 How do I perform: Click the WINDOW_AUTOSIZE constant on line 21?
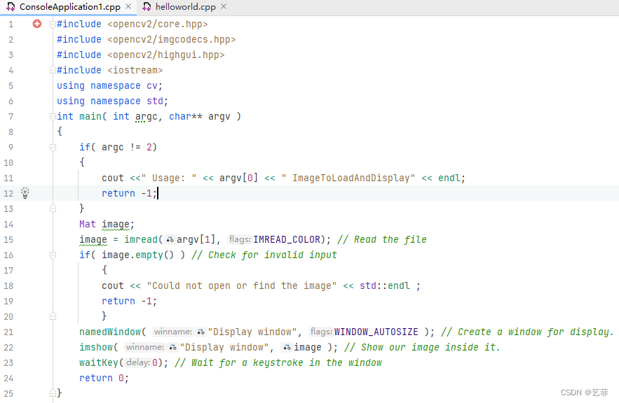[x=376, y=332]
